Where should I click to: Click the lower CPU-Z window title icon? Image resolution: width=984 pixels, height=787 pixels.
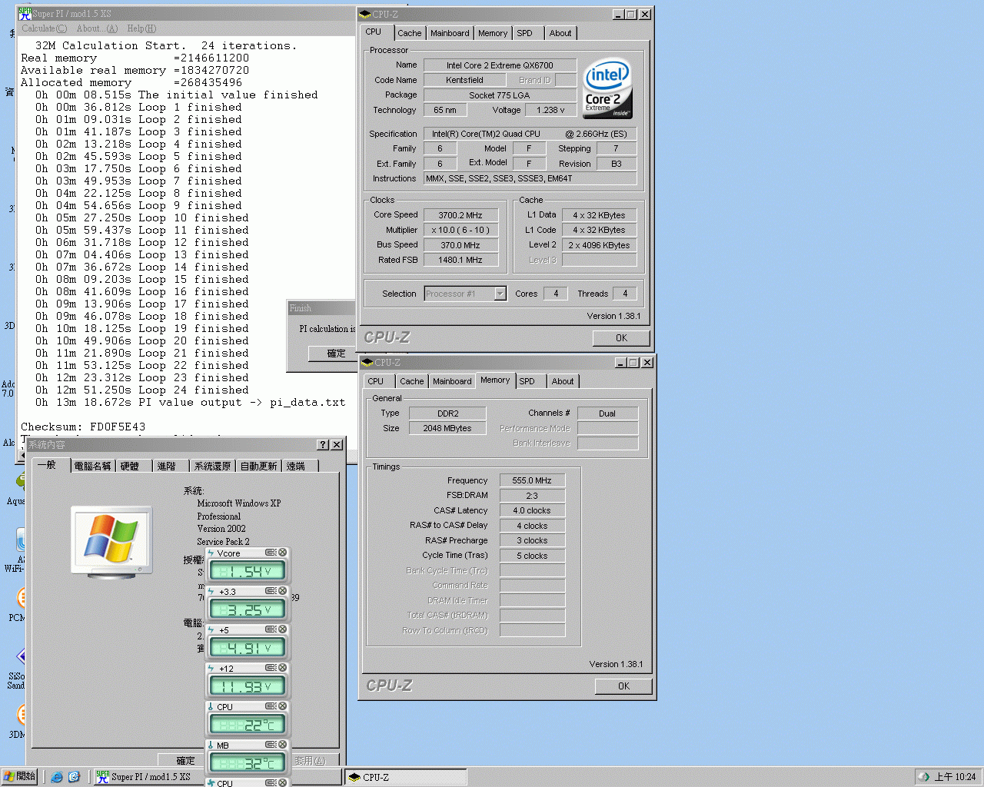point(367,362)
